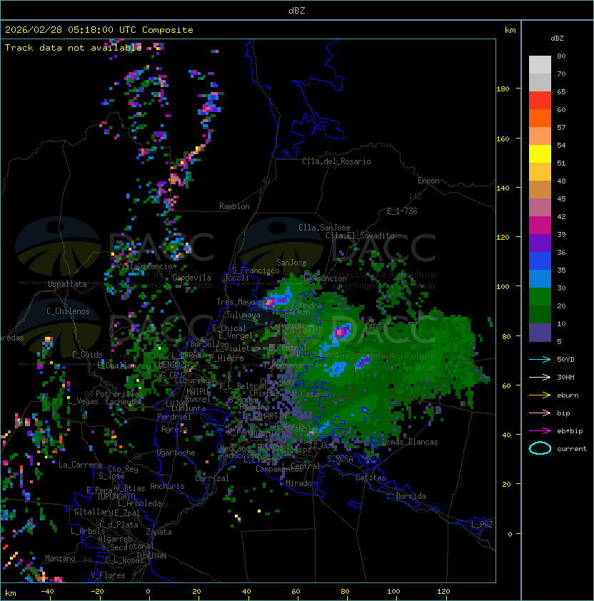Select the magenta 39–42 dBZ swatch
Image resolution: width=594 pixels, height=601 pixels.
(540, 226)
